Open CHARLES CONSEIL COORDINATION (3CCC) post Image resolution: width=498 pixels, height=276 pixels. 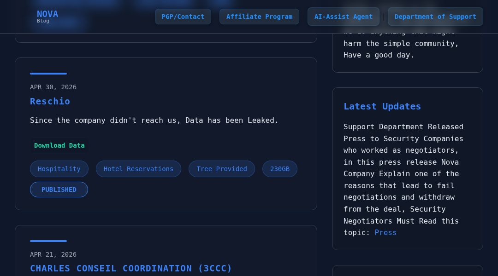131,268
